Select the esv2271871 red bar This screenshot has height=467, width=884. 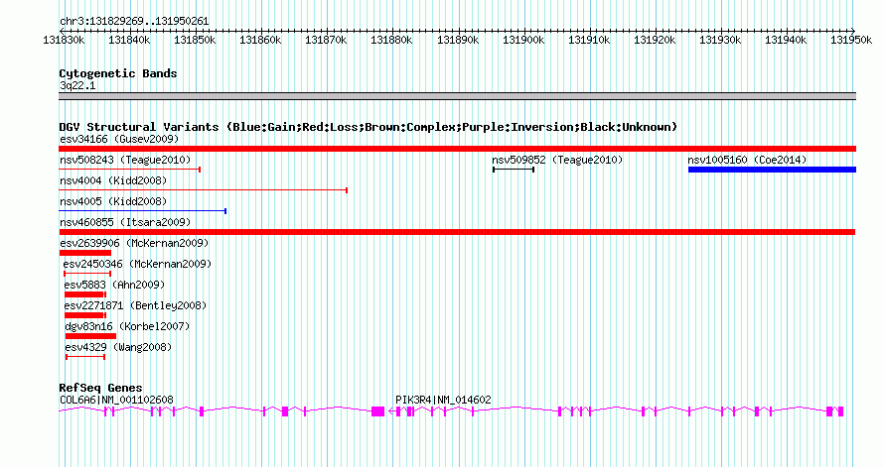(85, 315)
